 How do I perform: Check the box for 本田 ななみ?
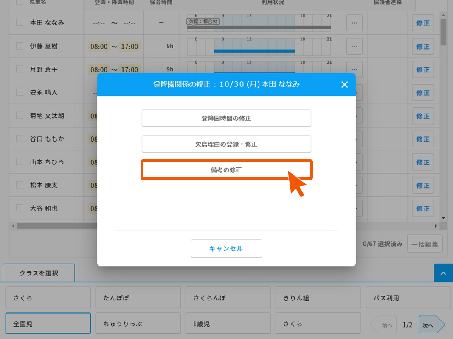tap(20, 22)
